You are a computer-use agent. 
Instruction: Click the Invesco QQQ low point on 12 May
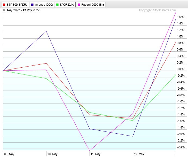(x=132, y=136)
